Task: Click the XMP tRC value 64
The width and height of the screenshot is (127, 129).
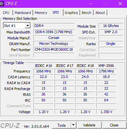Action: (x=106, y=100)
